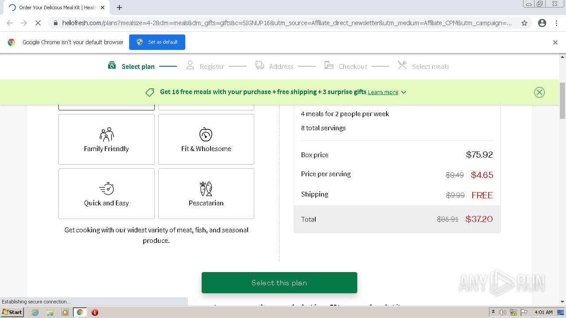Image resolution: width=566 pixels, height=318 pixels.
Task: Open the Action Center flag icon
Action: point(524,312)
